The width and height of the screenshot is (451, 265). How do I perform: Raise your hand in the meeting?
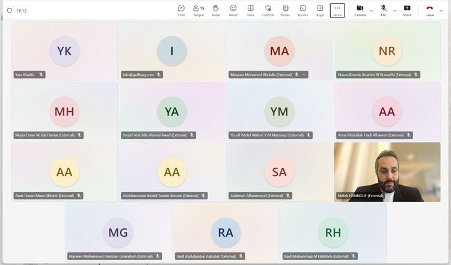215,10
